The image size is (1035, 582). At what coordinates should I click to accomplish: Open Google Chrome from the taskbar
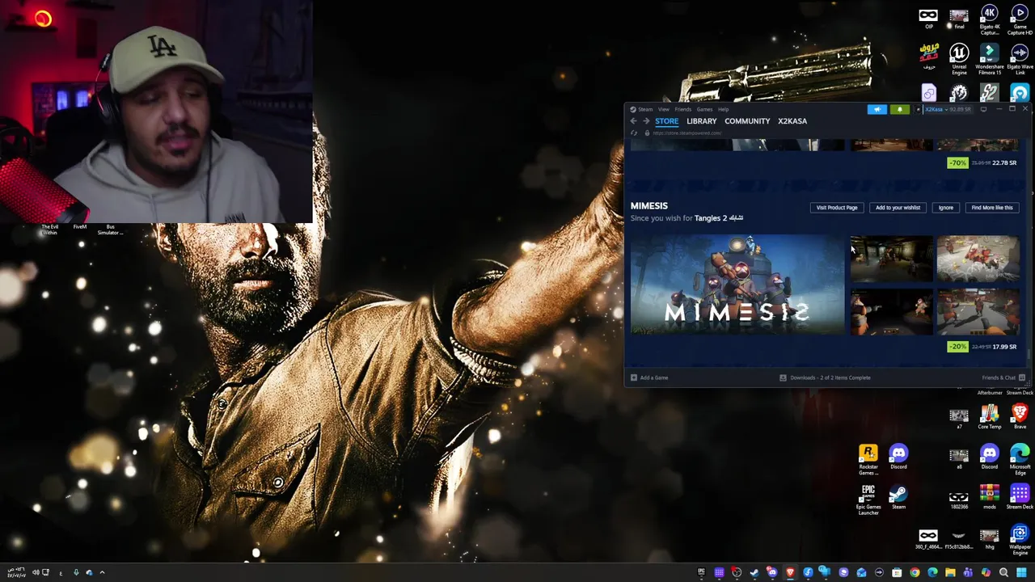915,572
